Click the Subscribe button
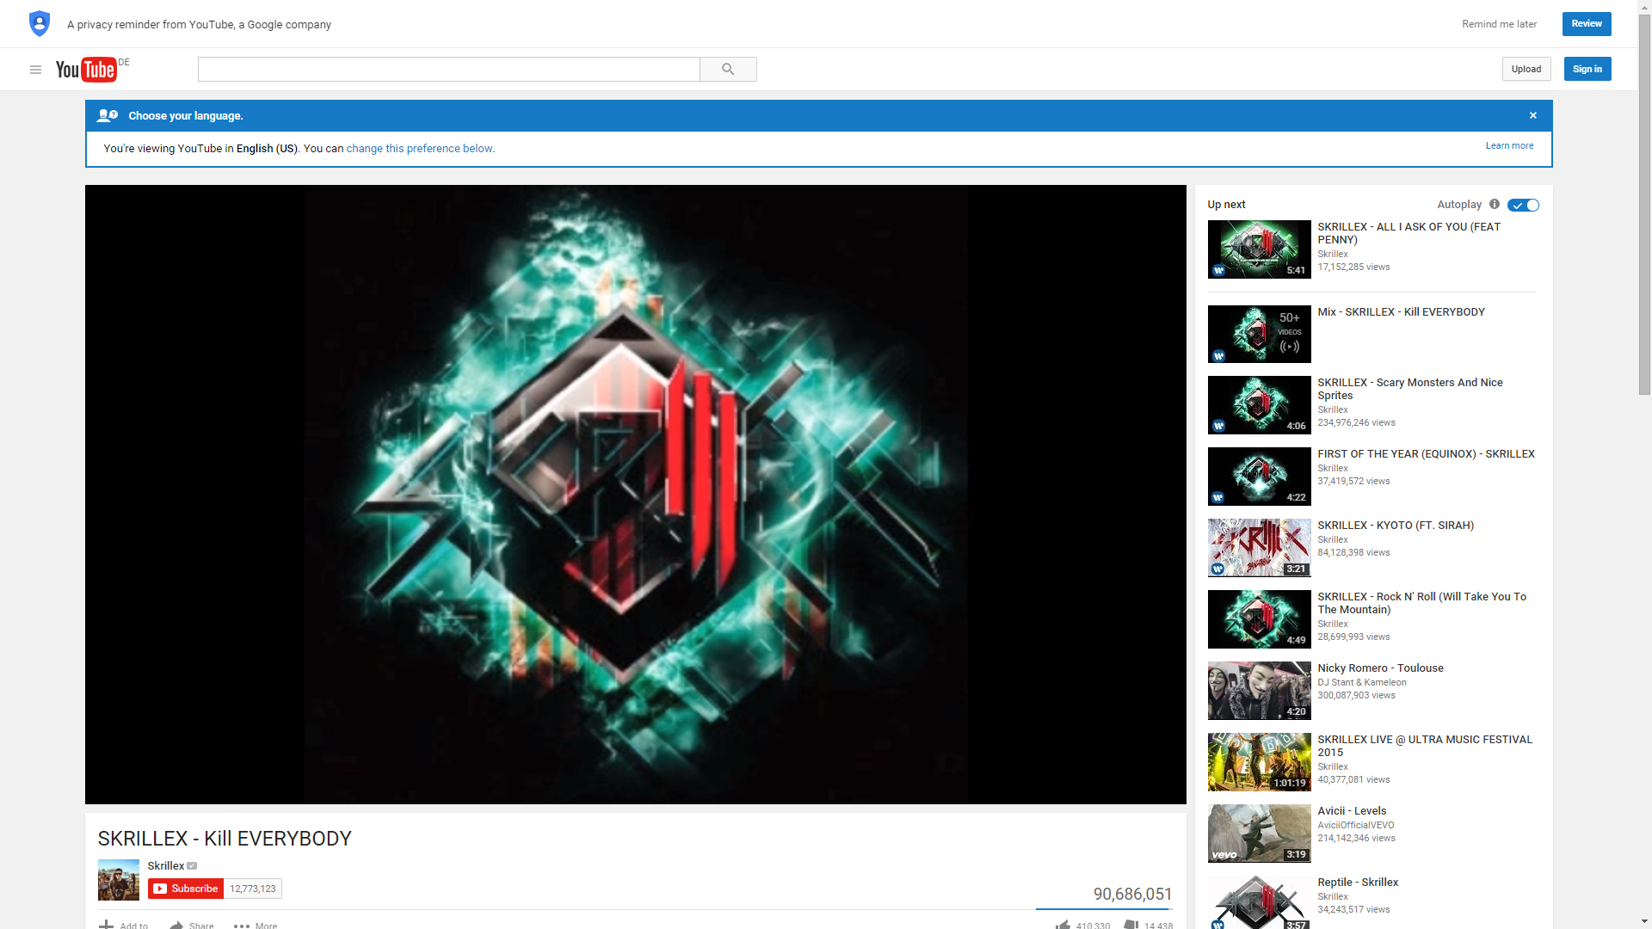1652x929 pixels. 186,889
